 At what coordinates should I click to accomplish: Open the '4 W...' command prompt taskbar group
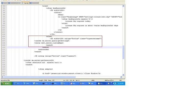click(46, 83)
